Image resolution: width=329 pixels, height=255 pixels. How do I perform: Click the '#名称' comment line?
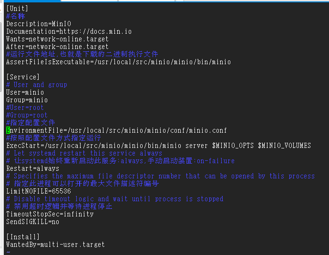pyautogui.click(x=16, y=16)
